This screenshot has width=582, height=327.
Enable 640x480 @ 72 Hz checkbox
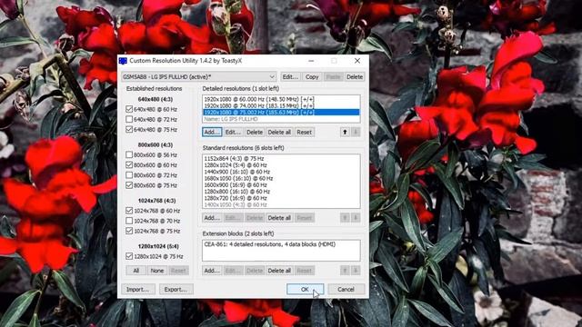(x=129, y=119)
